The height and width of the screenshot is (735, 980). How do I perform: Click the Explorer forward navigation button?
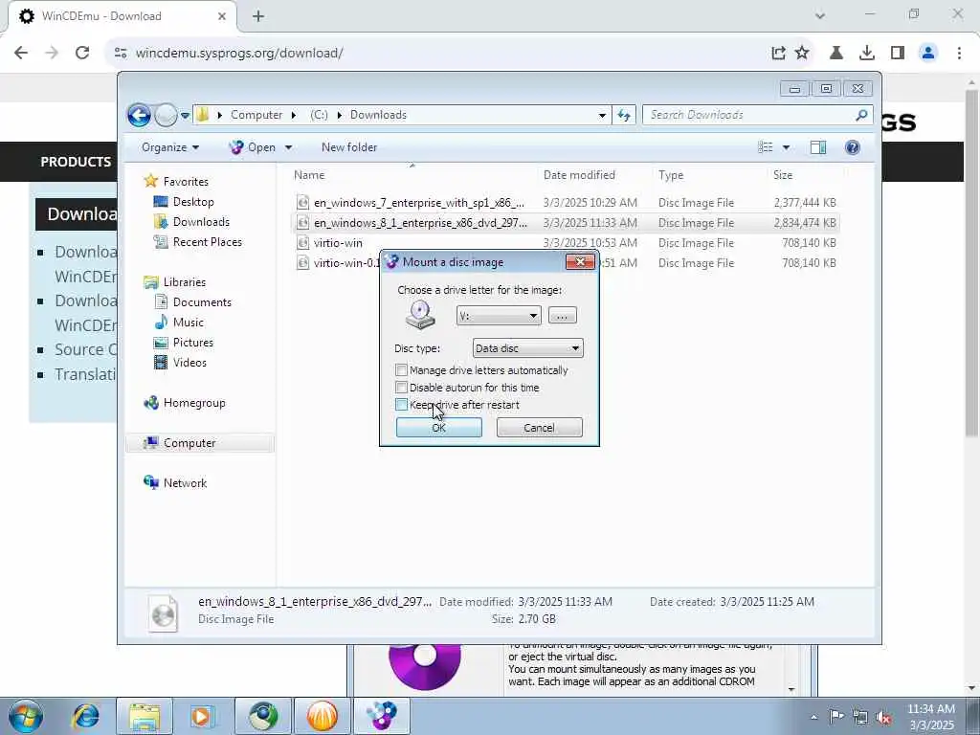pos(165,115)
